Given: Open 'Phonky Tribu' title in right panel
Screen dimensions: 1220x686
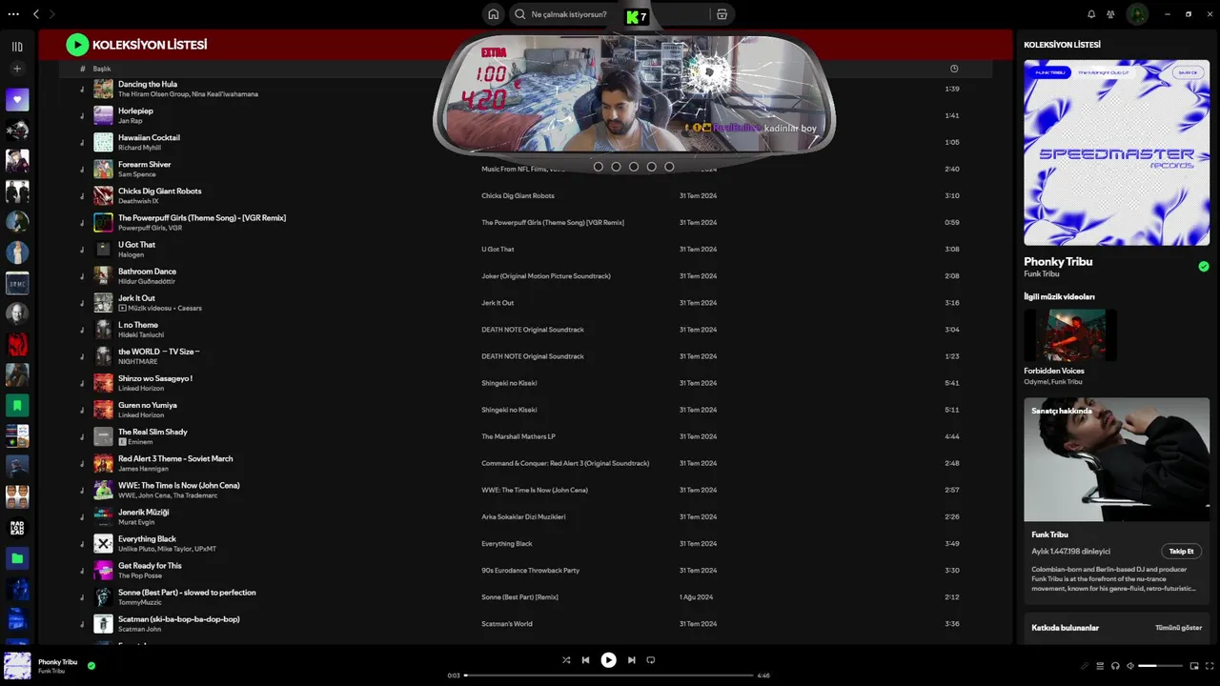Looking at the screenshot, I should tap(1058, 261).
